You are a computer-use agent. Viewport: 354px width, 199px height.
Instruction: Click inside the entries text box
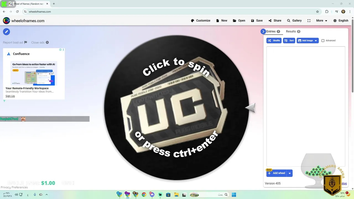[306, 106]
